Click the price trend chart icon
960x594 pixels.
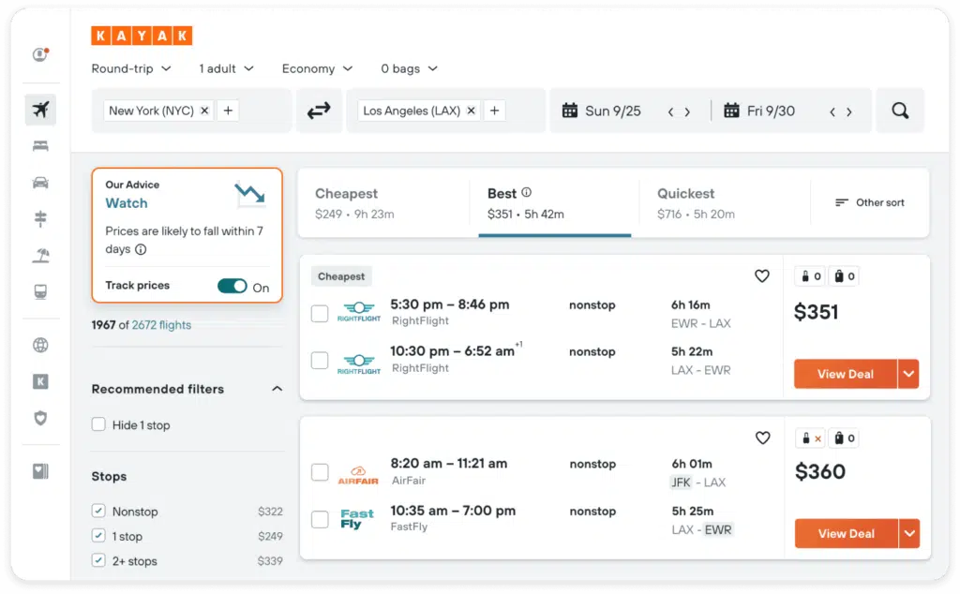coord(249,195)
